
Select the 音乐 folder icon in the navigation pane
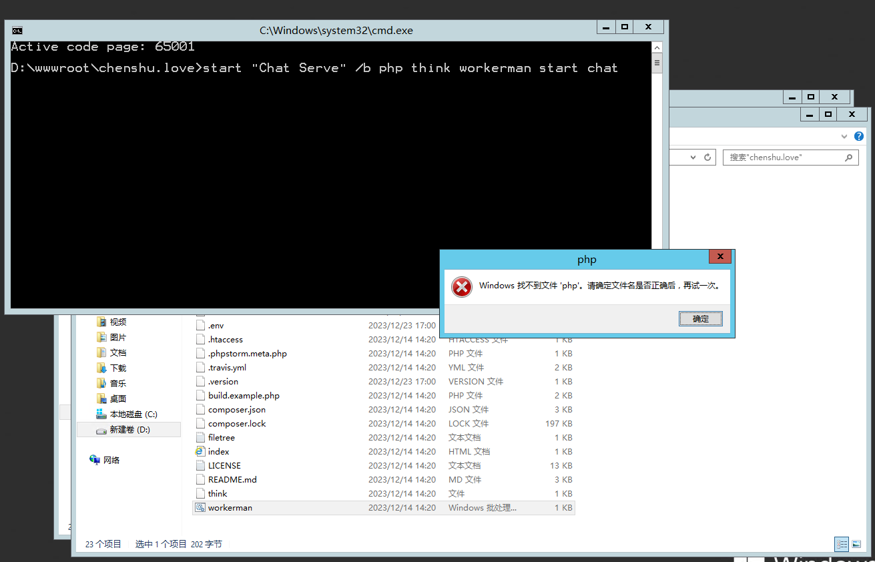click(x=101, y=383)
